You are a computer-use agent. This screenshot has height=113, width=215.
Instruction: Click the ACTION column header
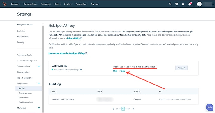pyautogui.click(x=137, y=91)
